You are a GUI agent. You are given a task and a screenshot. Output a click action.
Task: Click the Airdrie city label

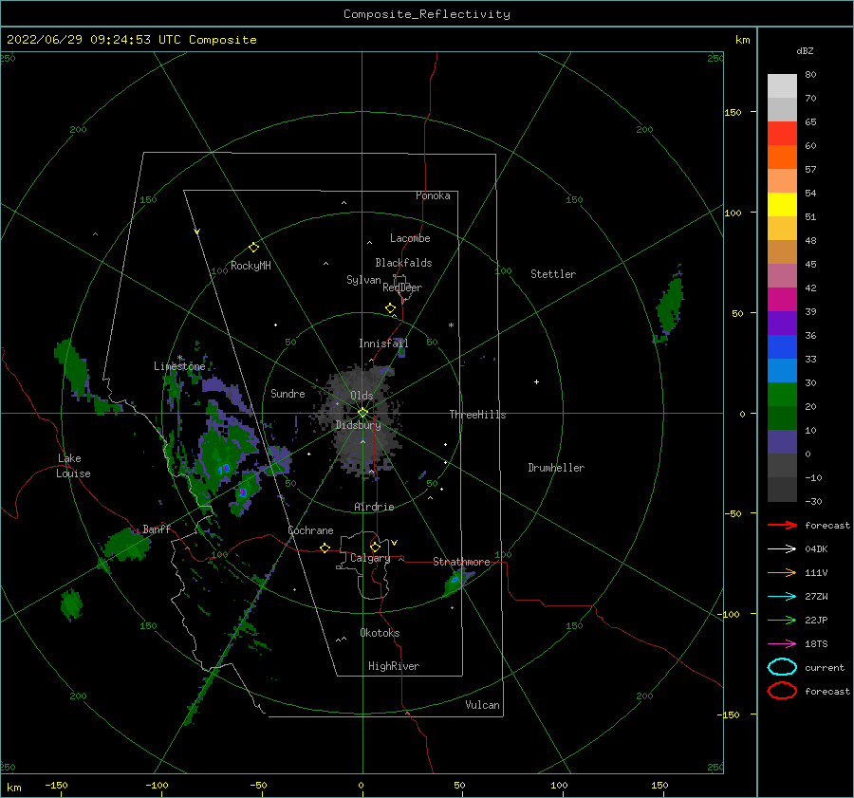374,507
